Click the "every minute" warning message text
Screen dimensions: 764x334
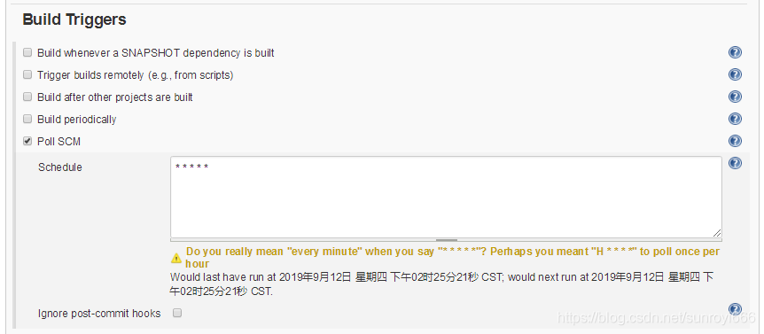click(452, 258)
